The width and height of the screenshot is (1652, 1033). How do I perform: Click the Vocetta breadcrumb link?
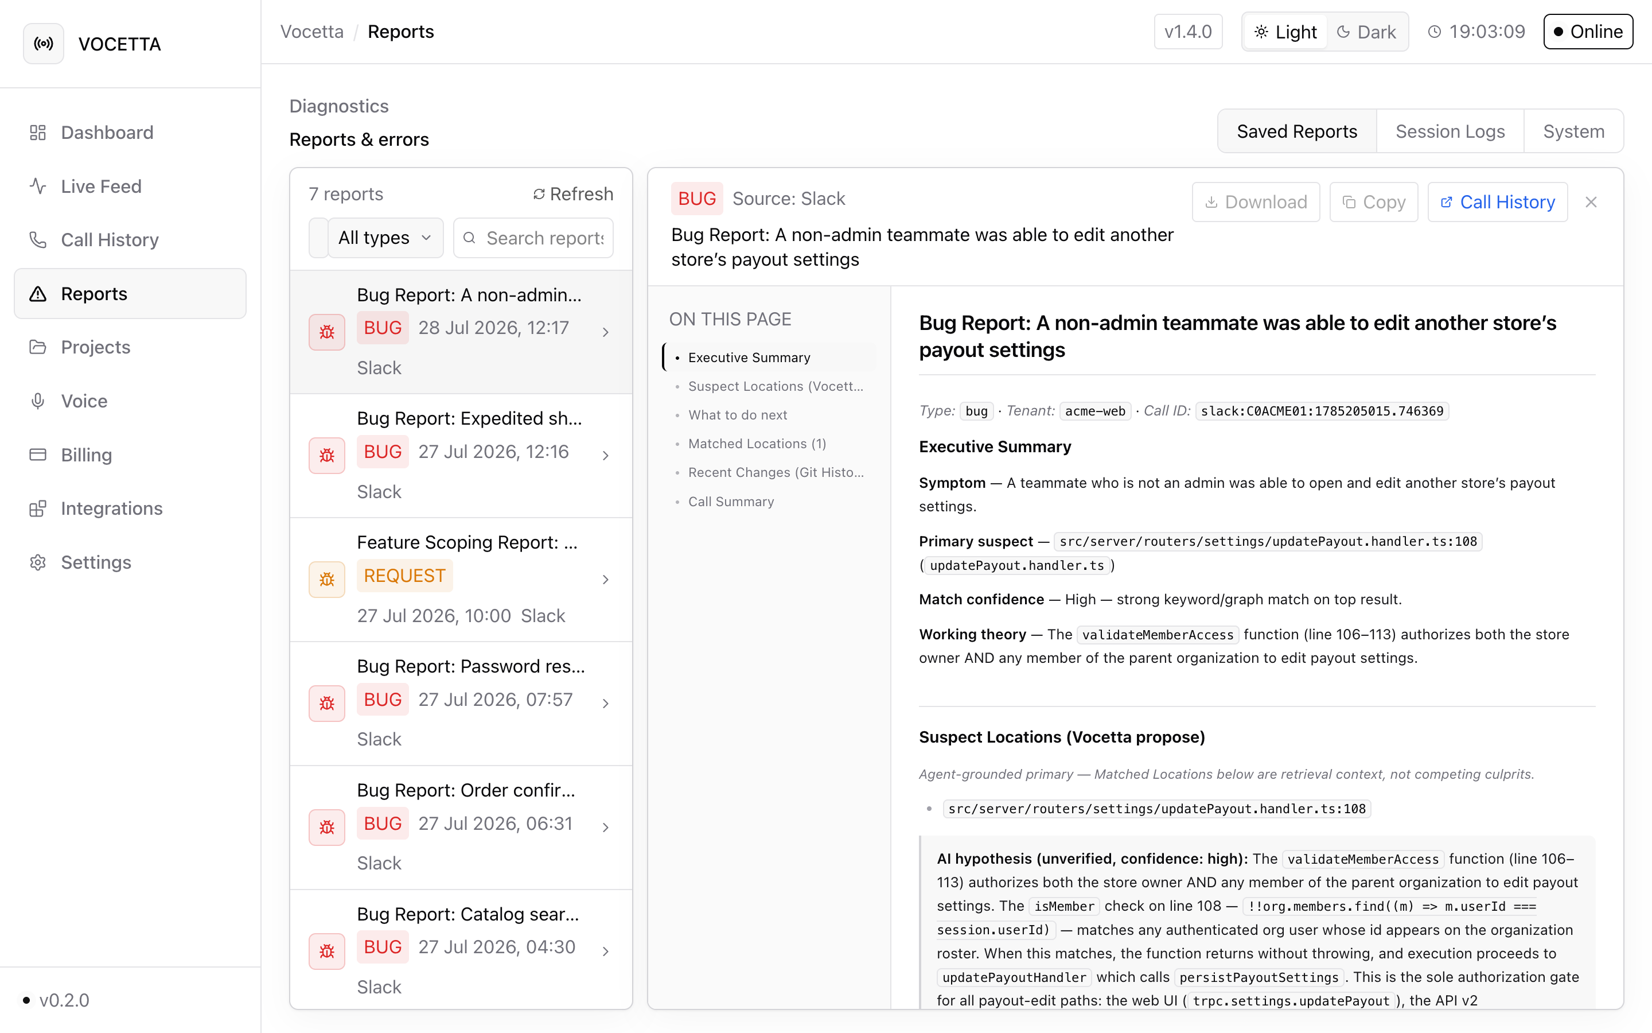(x=312, y=32)
